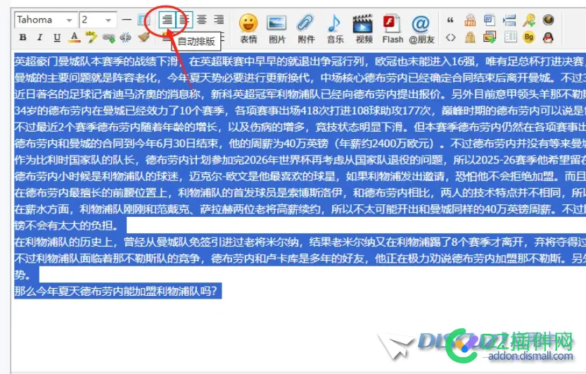Click the auto-format (自动排版) icon

167,20
